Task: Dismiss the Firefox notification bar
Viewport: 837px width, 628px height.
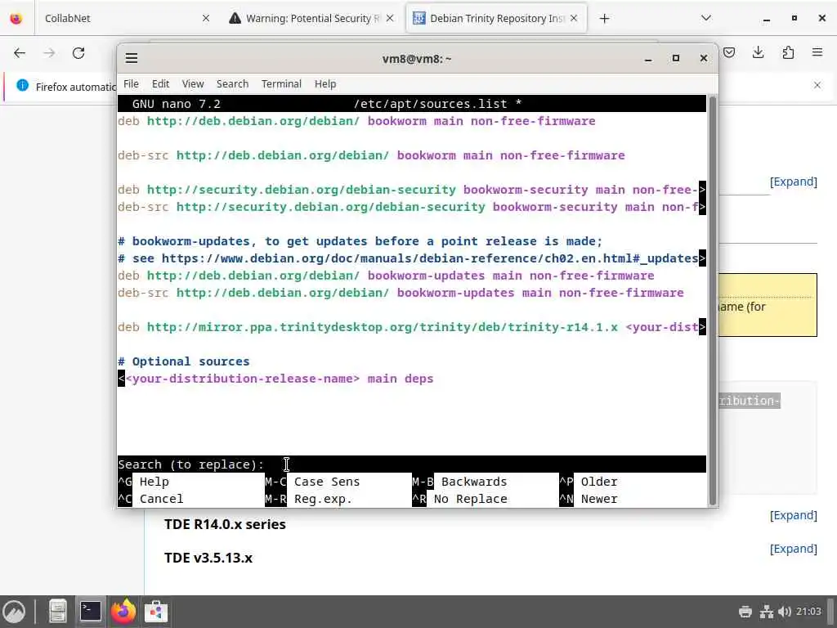Action: click(817, 85)
